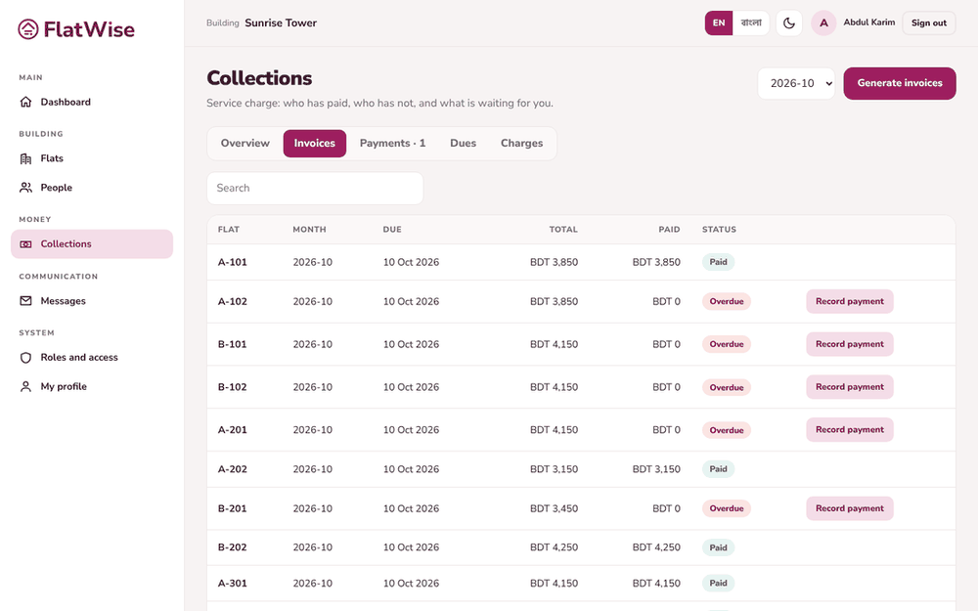Click the STATUS column header
This screenshot has width=978, height=611.
pos(719,230)
